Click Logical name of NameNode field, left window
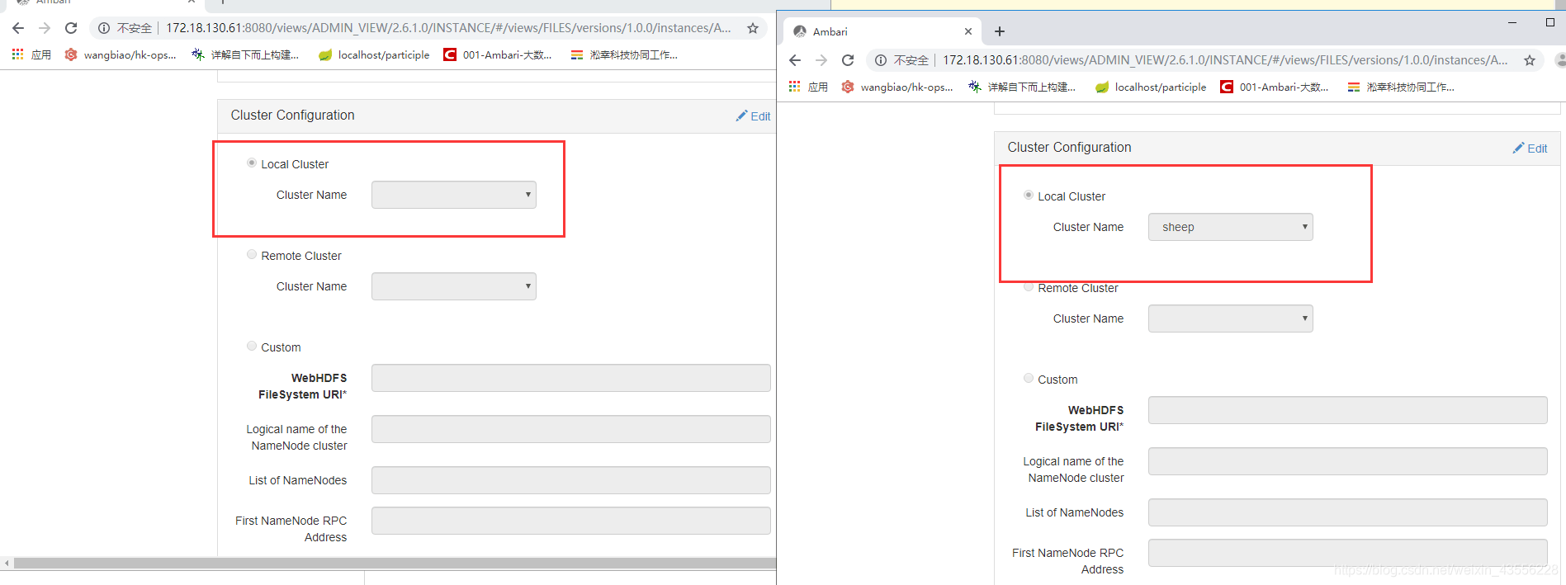1566x585 pixels. coord(571,429)
